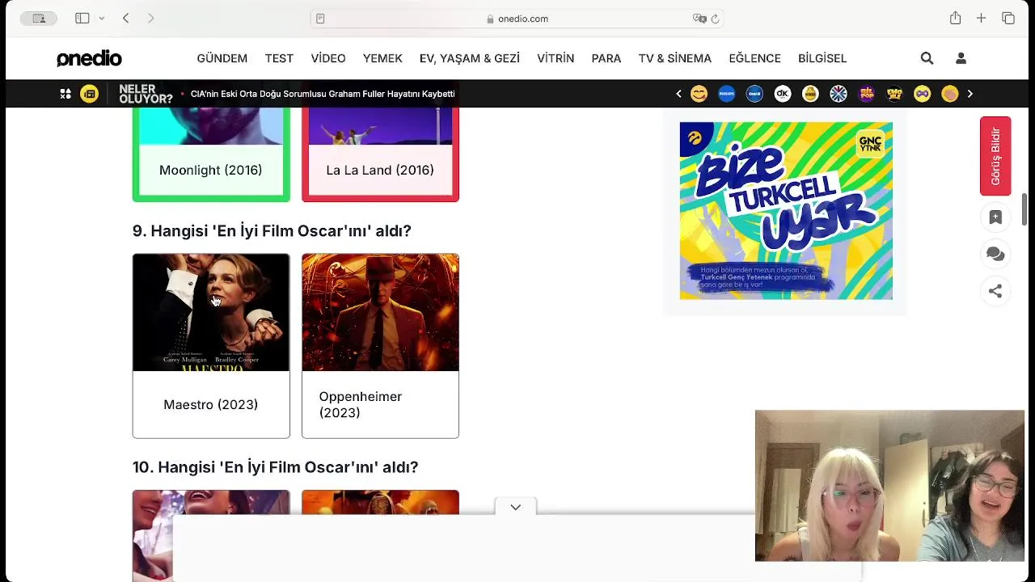
Task: Go back to the previous page
Action: click(126, 18)
